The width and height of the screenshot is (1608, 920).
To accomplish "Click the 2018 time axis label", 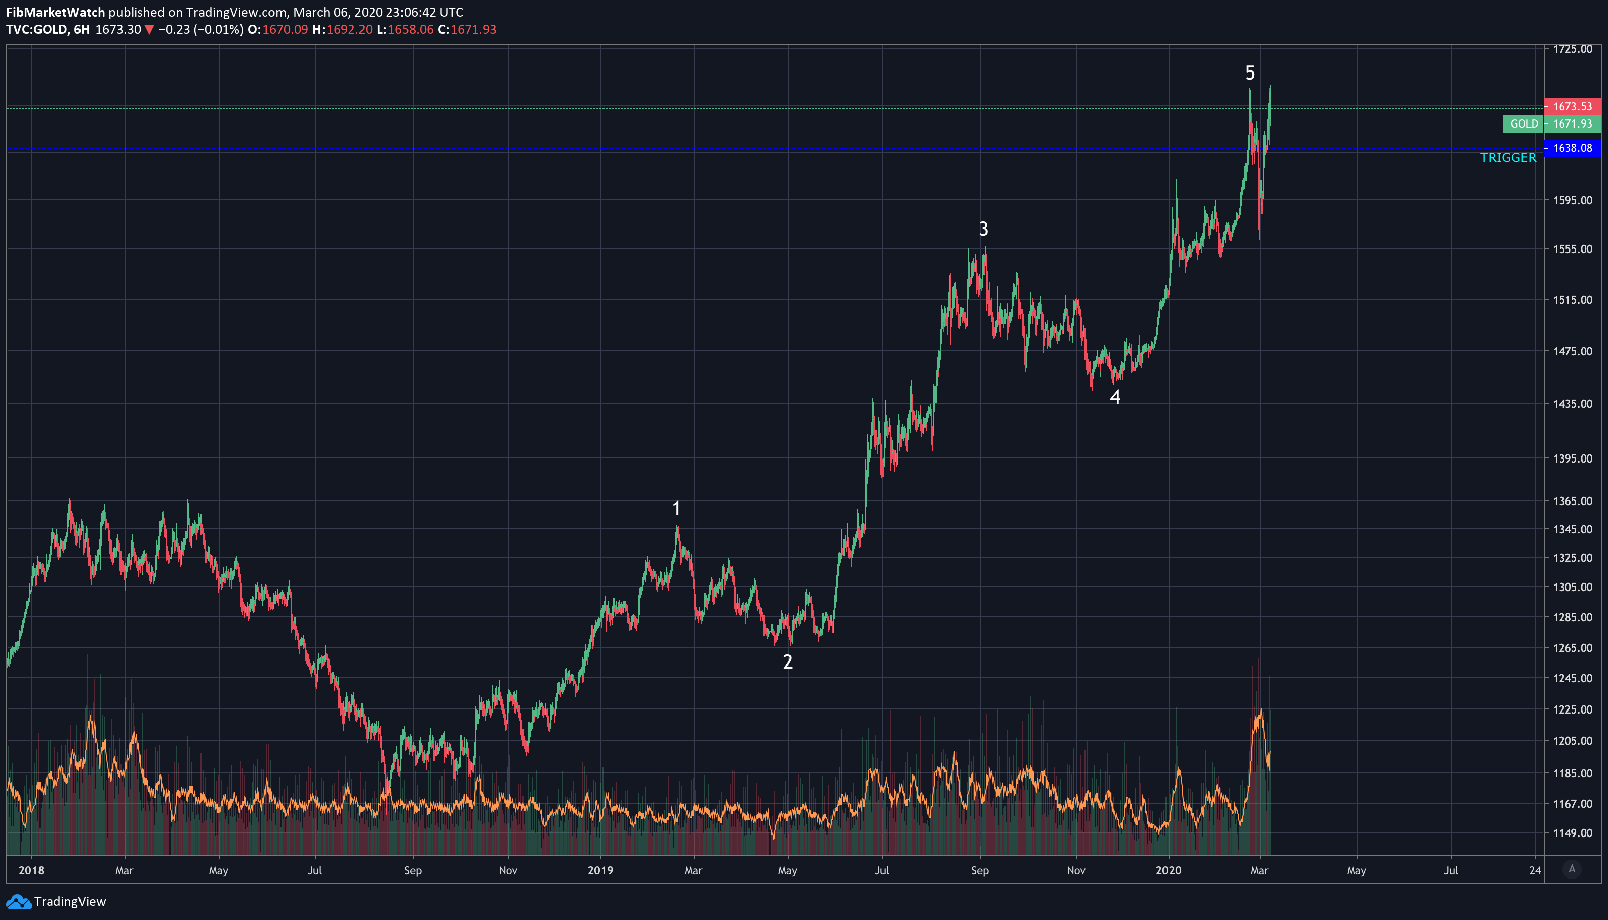I will [31, 871].
